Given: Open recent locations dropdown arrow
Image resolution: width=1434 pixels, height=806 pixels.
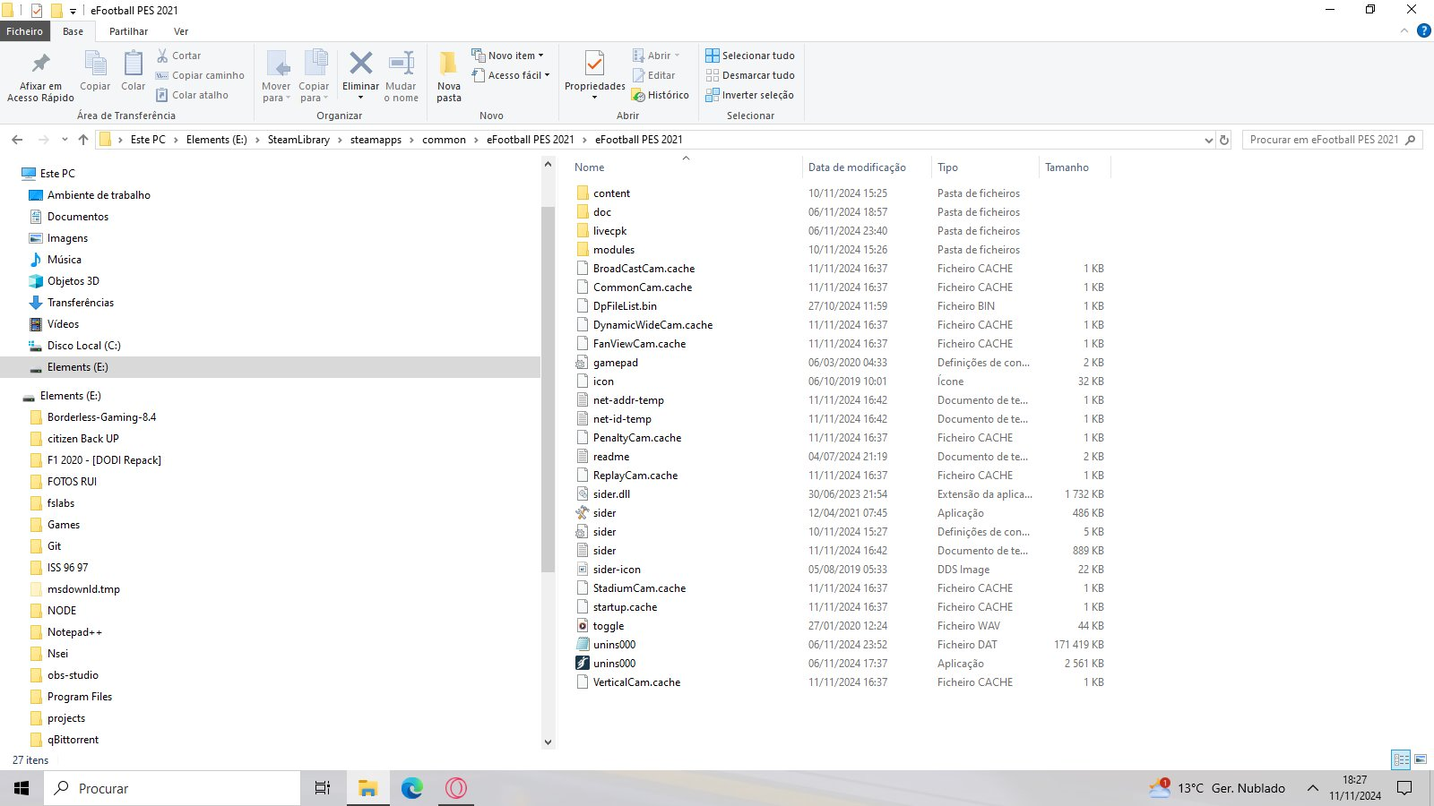Looking at the screenshot, I should click(x=65, y=140).
